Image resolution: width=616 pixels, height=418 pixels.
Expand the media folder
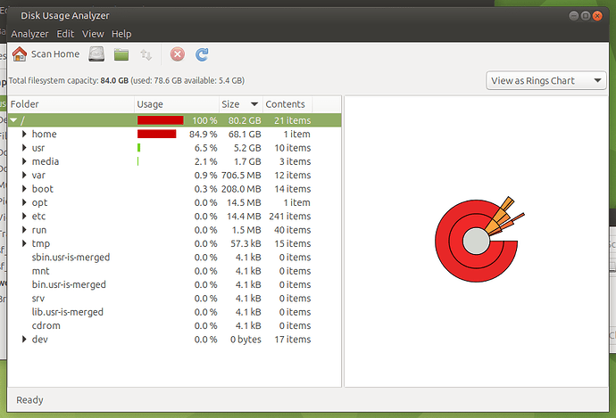[x=24, y=161]
